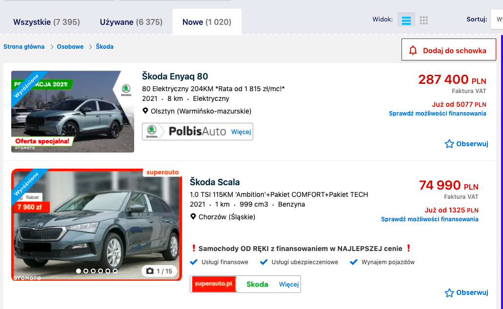This screenshot has height=309, width=503.
Task: Click the PolbisAuto dealer logo
Action: click(x=186, y=132)
